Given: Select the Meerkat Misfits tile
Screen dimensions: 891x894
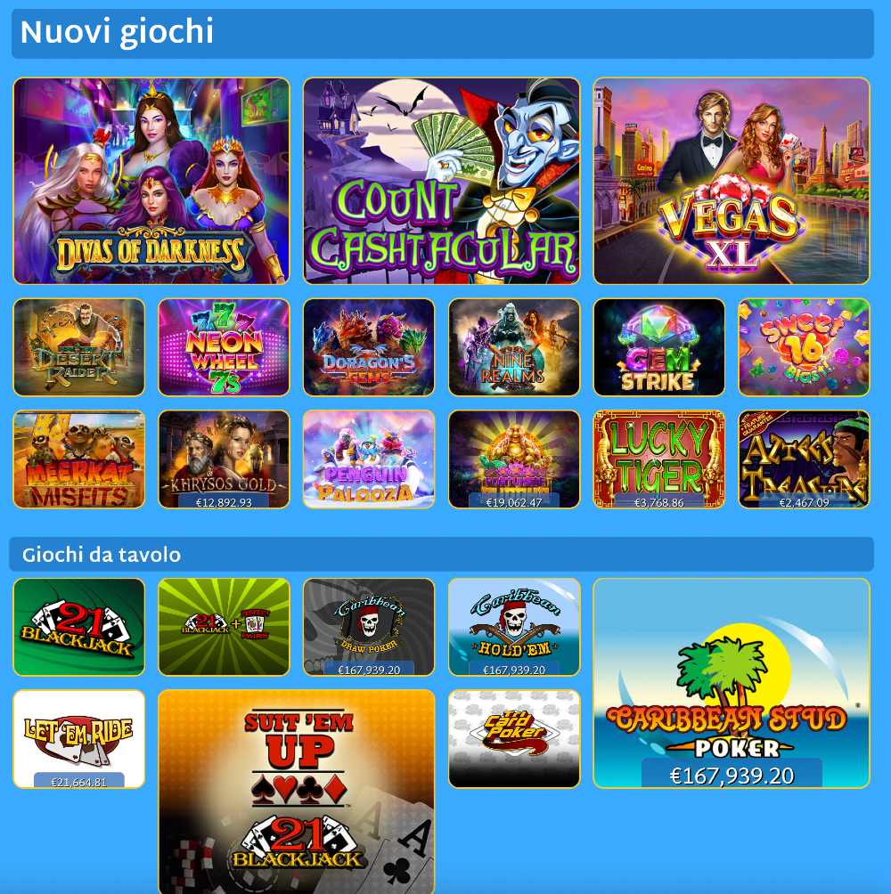Looking at the screenshot, I should point(78,459).
